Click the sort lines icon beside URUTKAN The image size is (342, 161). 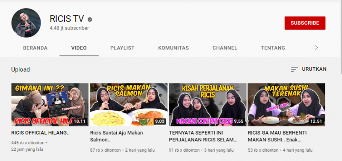point(294,69)
